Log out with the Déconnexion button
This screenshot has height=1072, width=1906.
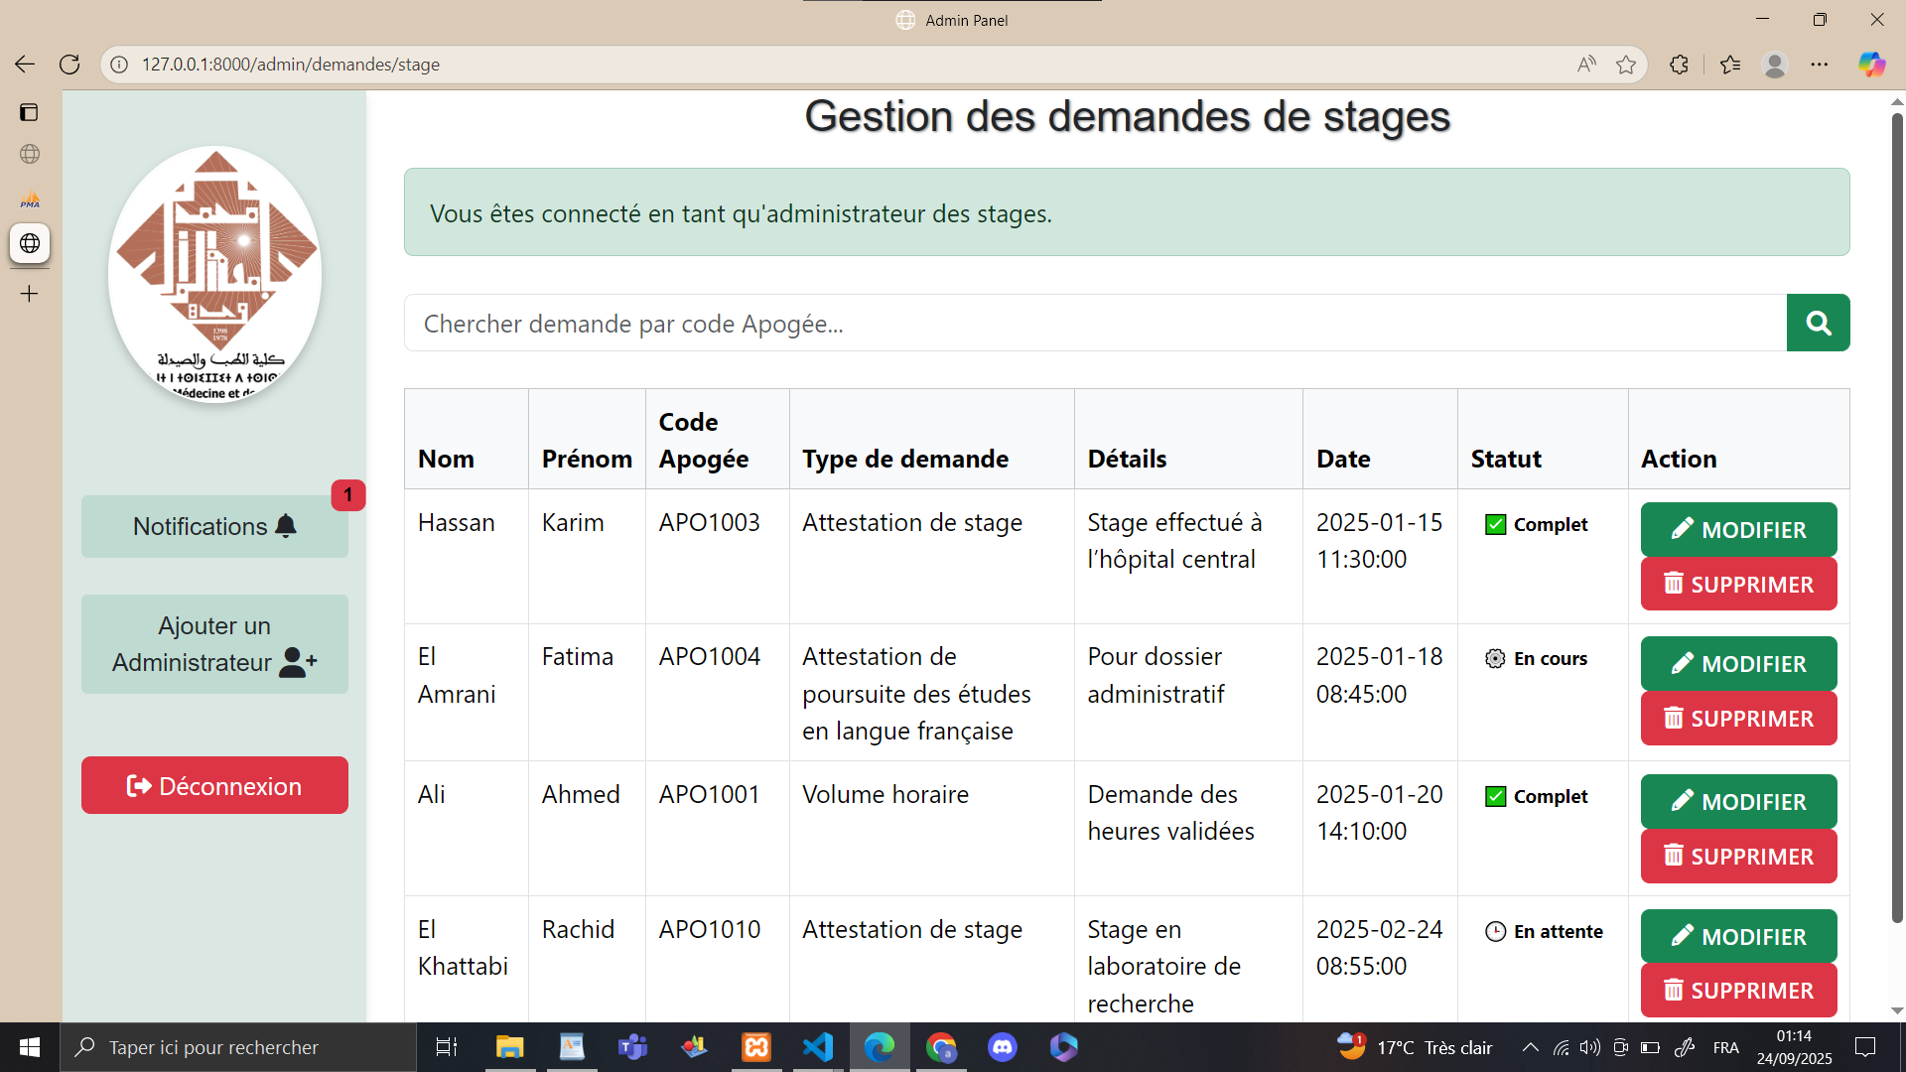[214, 785]
